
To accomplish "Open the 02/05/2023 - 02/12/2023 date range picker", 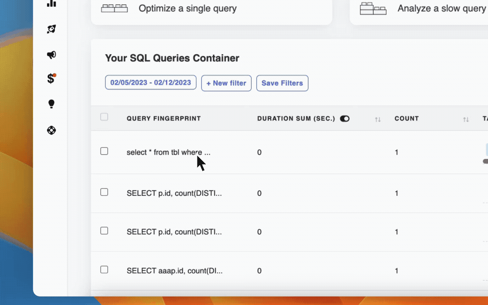I will coord(151,82).
